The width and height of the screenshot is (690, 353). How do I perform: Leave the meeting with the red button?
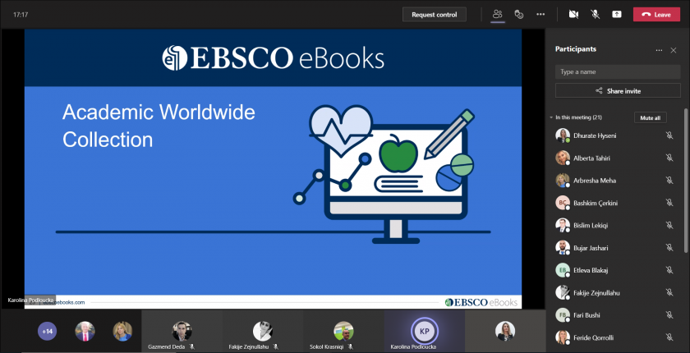[656, 15]
